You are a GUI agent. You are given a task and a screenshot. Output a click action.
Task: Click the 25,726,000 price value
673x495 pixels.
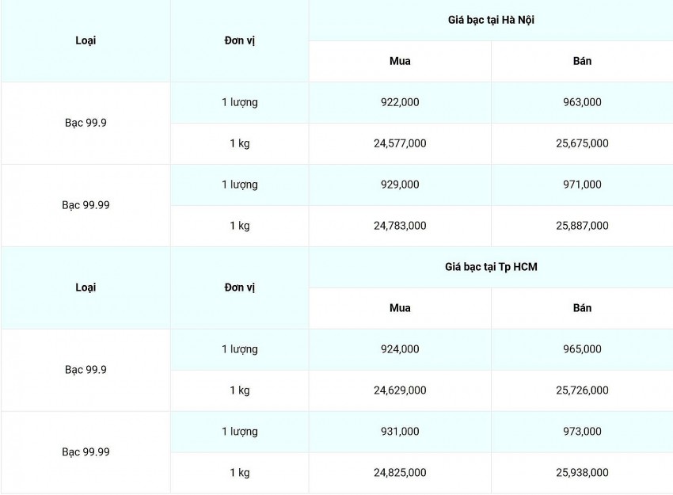[x=582, y=390]
